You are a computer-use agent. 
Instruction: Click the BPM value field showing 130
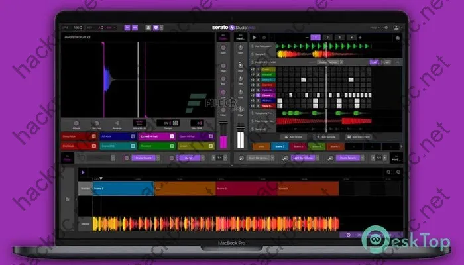point(78,28)
